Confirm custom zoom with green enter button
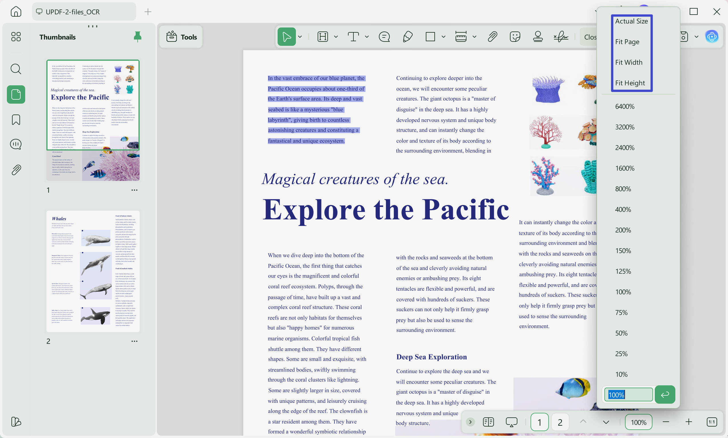The image size is (728, 438). coord(665,394)
